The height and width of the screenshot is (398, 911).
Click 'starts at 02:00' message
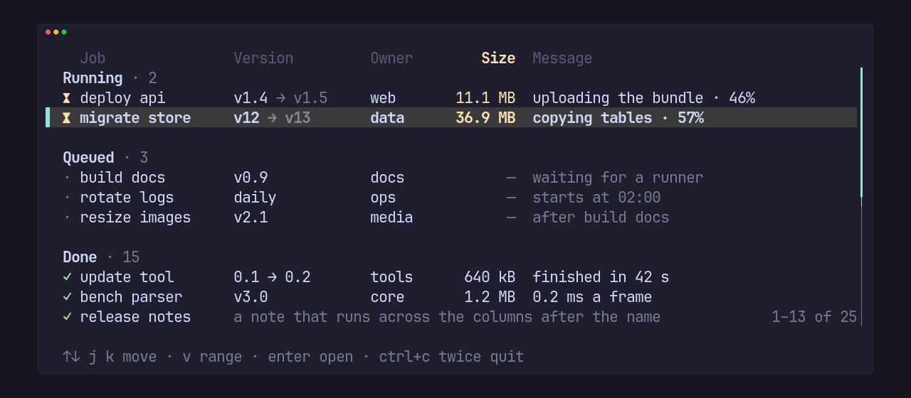596,198
